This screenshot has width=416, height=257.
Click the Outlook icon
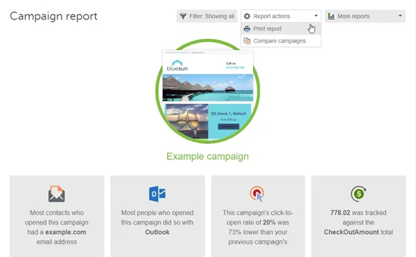[157, 194]
